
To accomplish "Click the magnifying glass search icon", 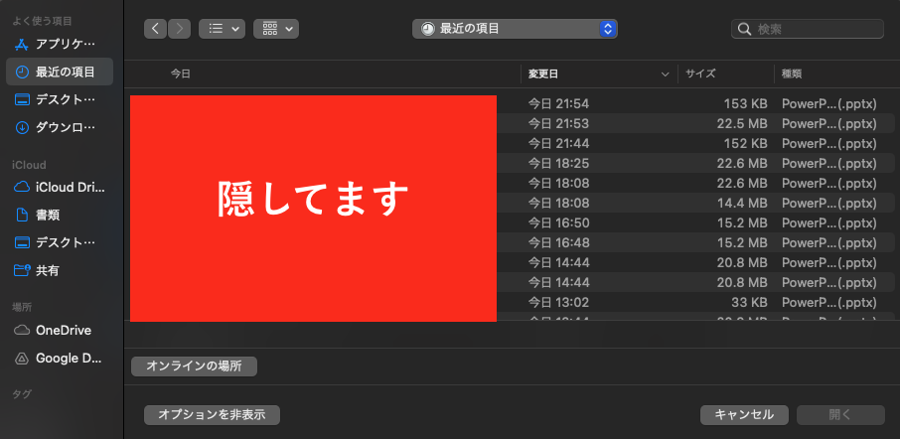I will coord(744,29).
